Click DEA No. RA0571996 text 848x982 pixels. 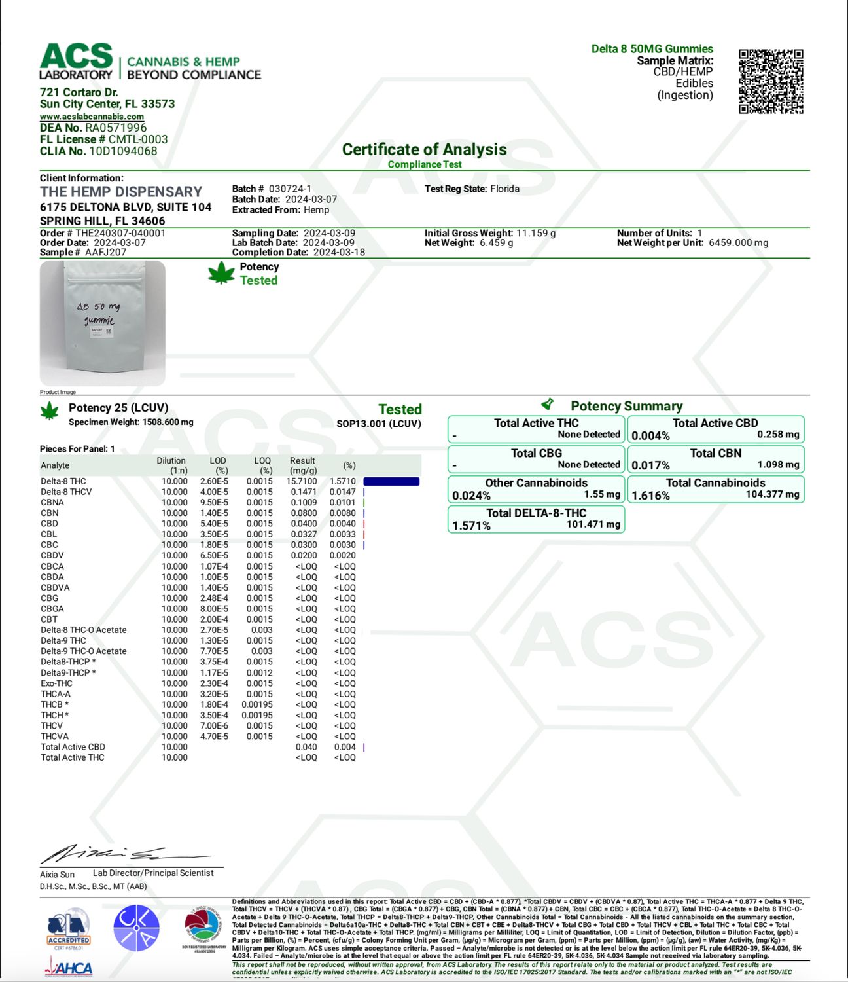click(93, 128)
